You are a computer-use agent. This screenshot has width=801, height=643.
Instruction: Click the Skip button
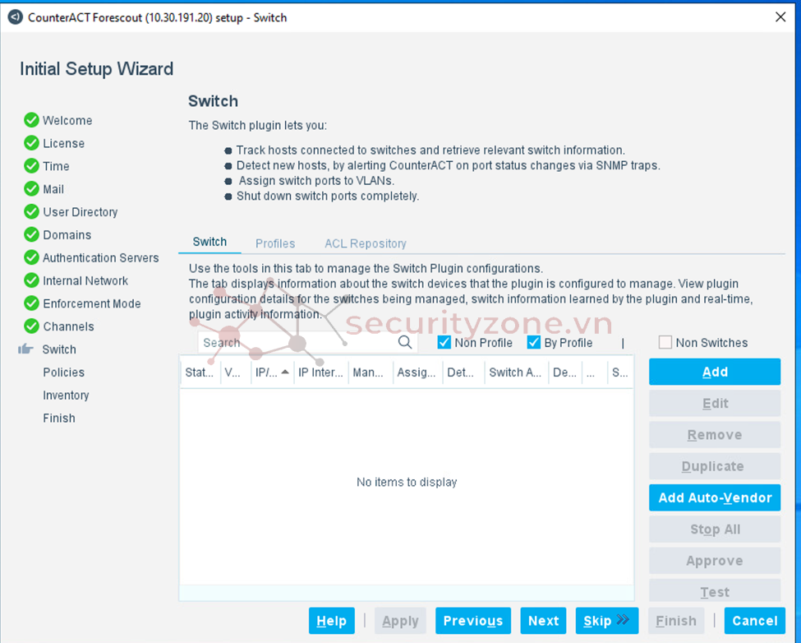point(607,621)
